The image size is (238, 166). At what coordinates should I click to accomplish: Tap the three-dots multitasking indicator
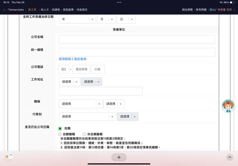119,3
